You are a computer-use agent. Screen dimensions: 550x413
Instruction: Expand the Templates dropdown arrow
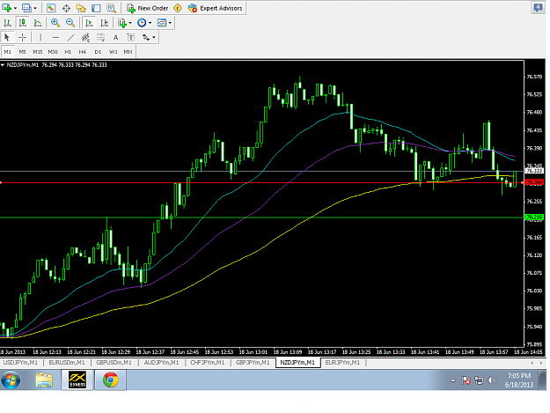(x=170, y=23)
